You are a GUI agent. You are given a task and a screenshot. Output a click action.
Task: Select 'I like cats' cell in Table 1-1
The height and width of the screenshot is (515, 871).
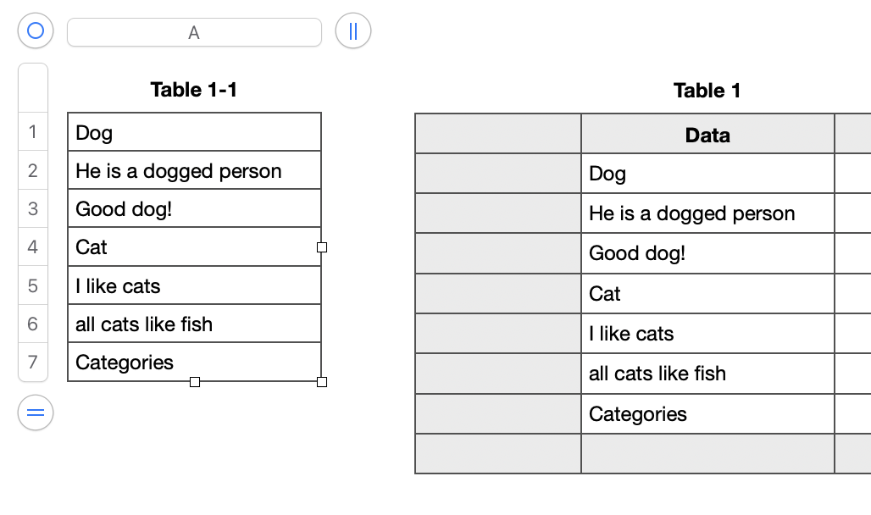194,286
